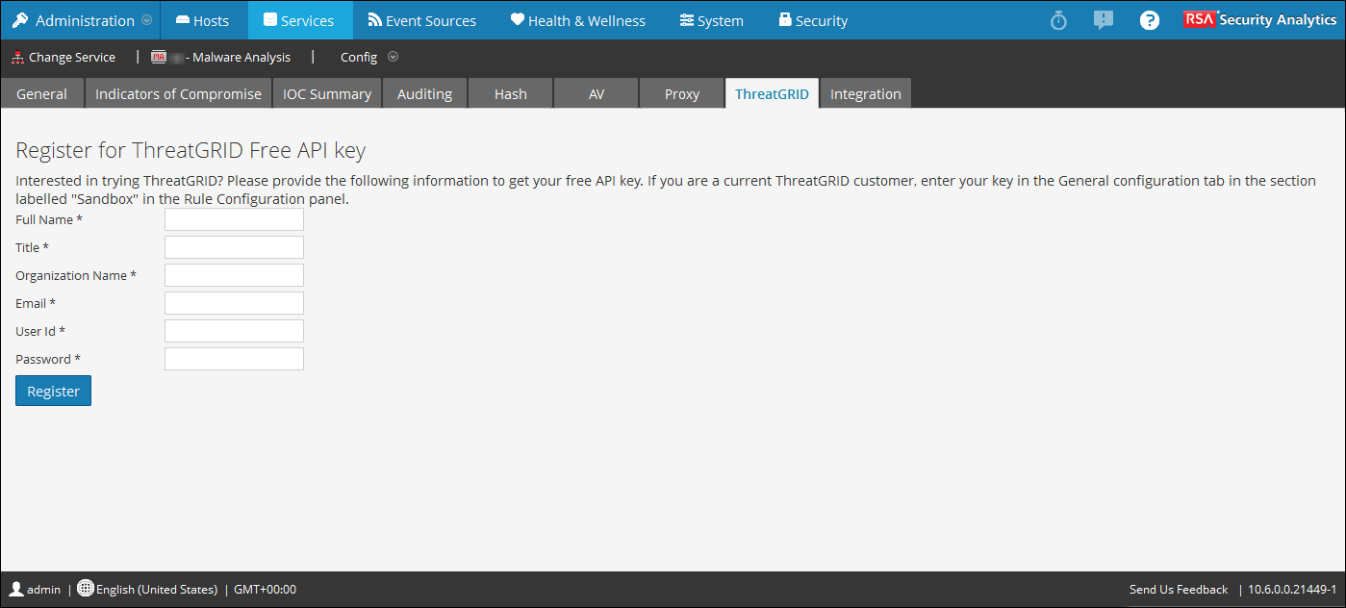Expand the Administration dropdown chevron
Screen dimensions: 1346x608
click(x=146, y=19)
